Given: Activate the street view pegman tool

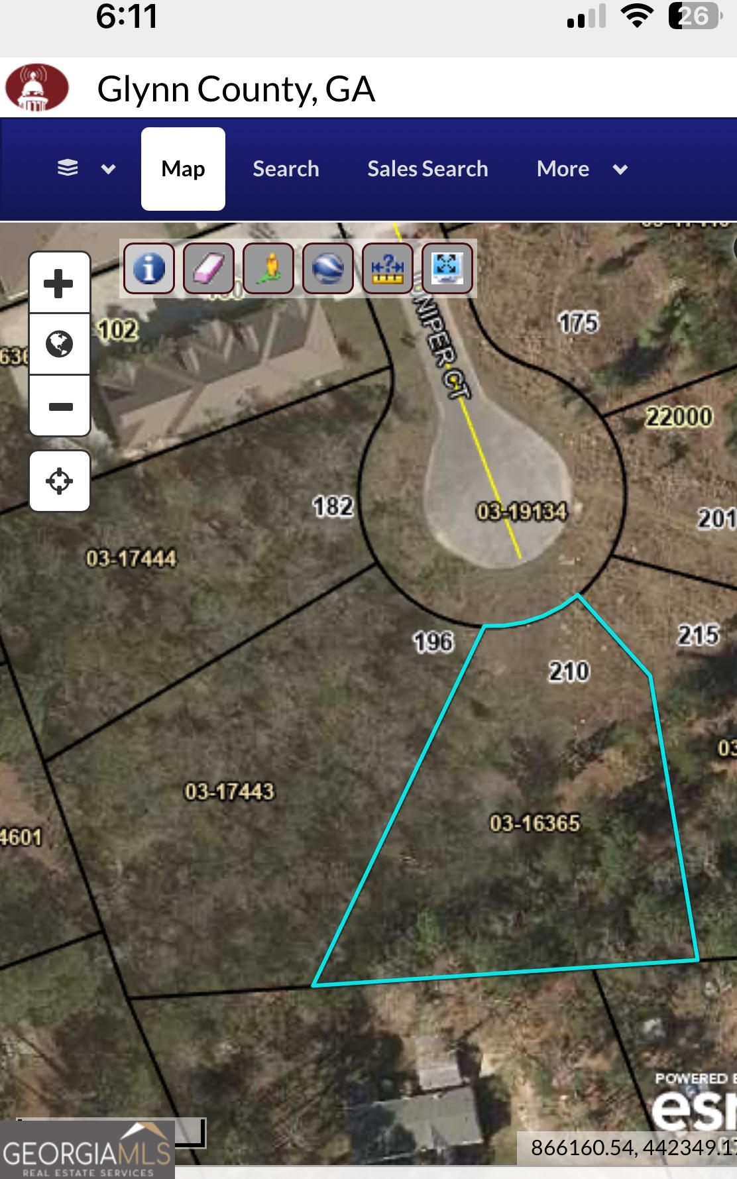Looking at the screenshot, I should 268,268.
